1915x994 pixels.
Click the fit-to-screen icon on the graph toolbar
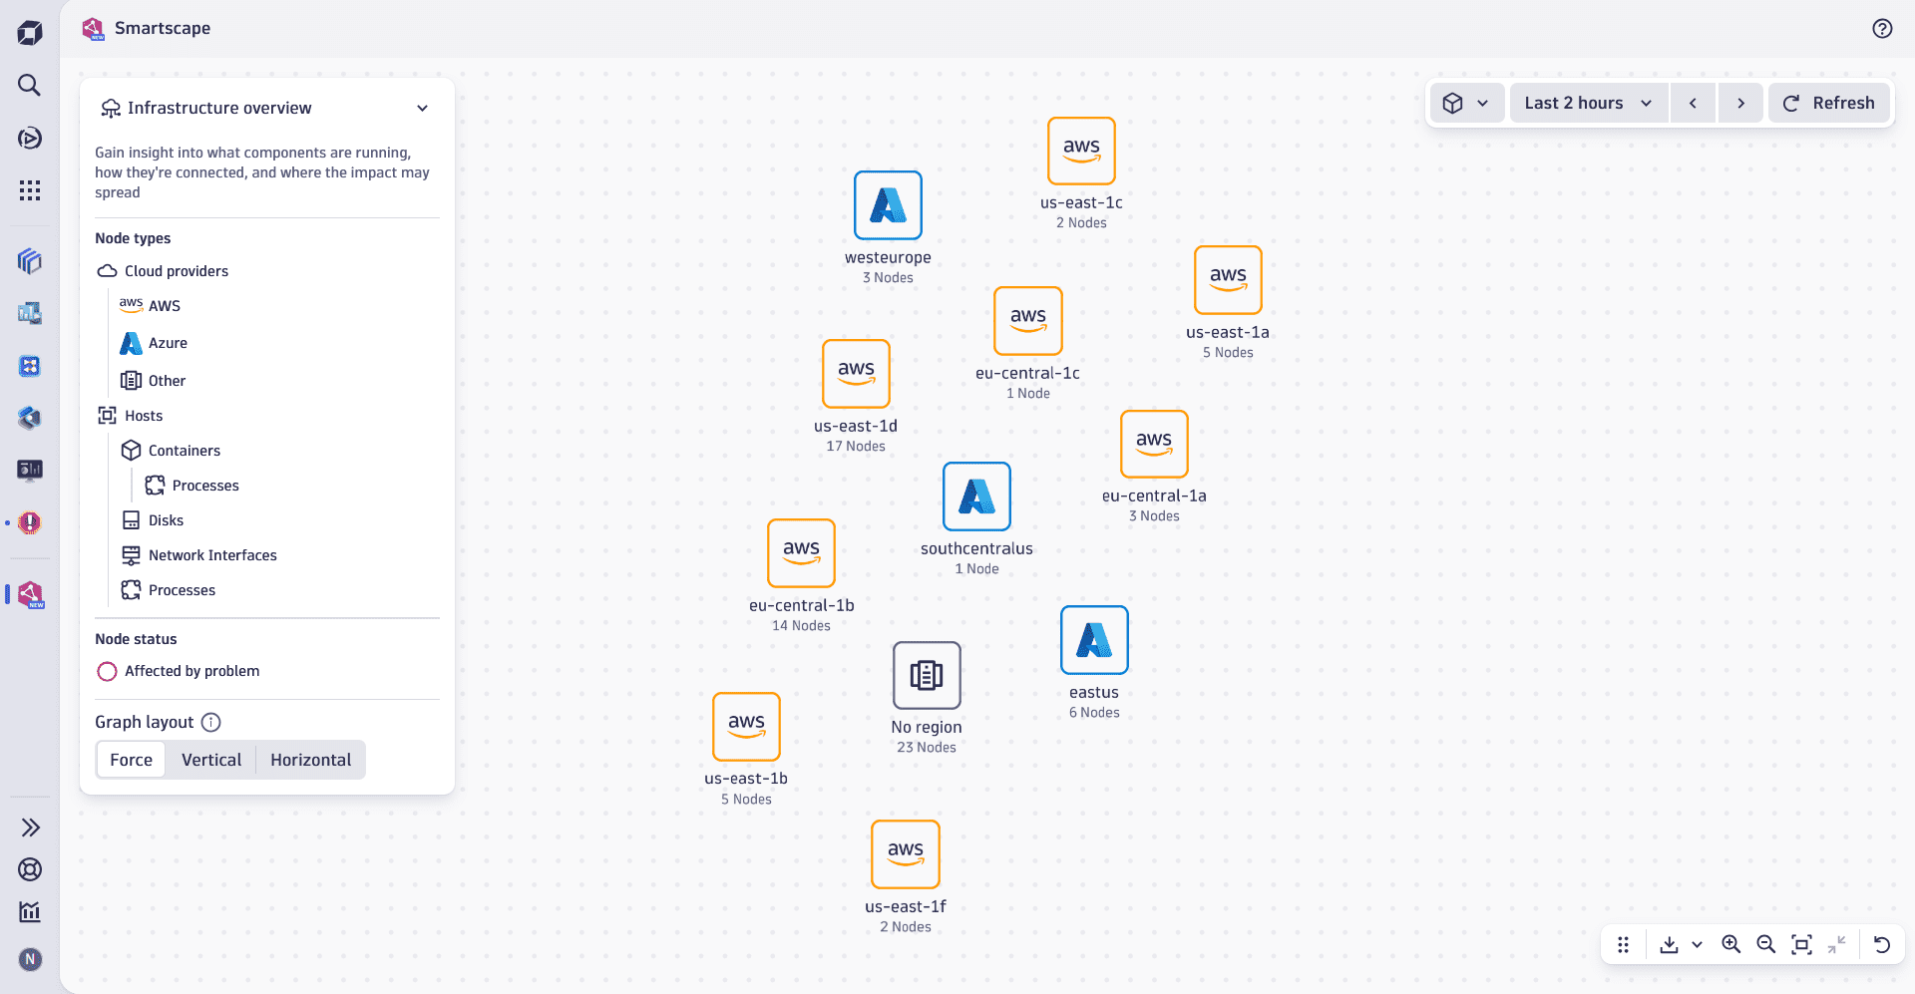coord(1802,944)
